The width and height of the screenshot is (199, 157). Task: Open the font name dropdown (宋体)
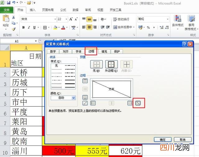tap(55, 19)
